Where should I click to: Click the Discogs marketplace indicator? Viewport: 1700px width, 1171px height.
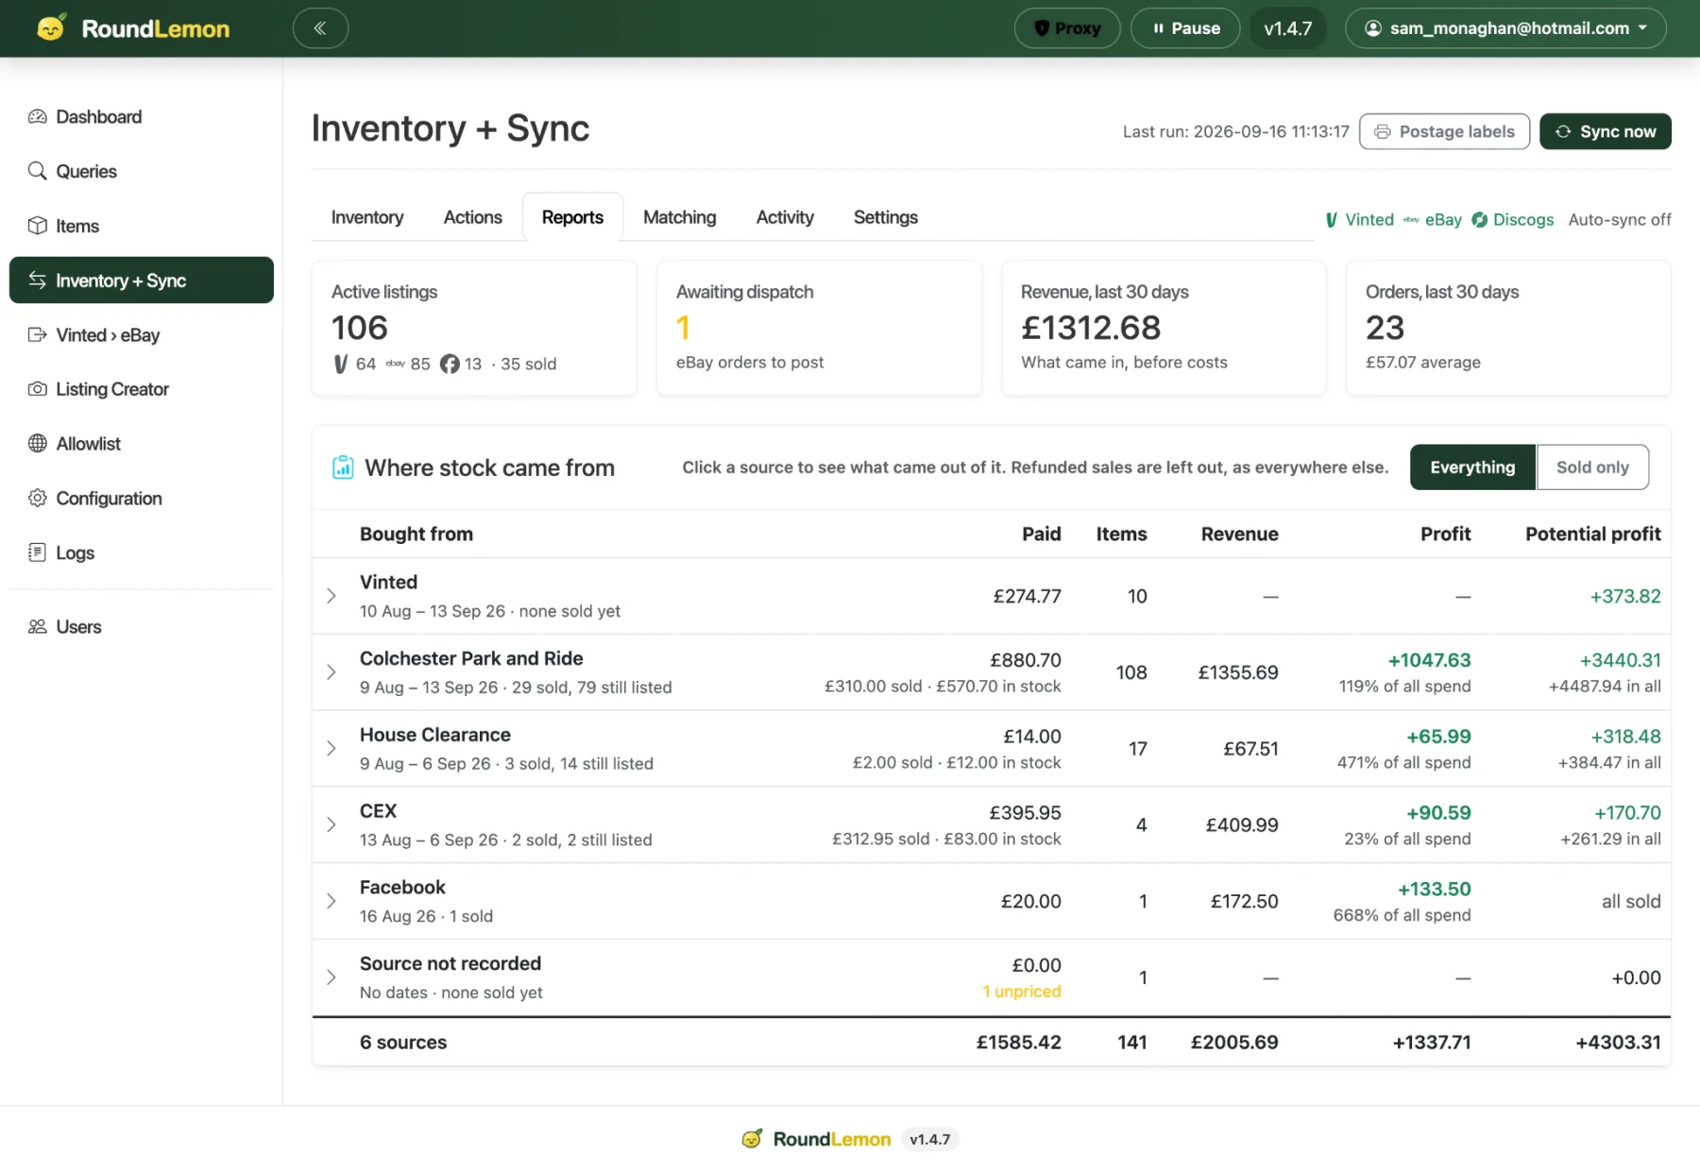(x=1512, y=219)
